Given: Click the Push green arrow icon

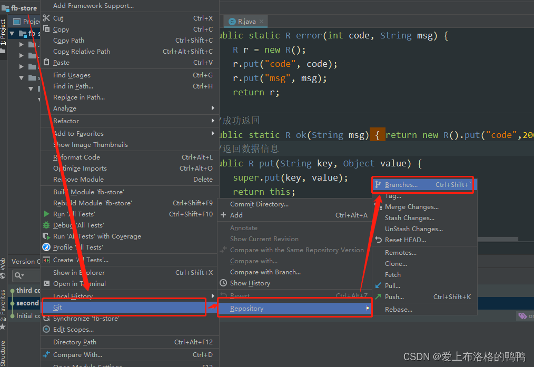Looking at the screenshot, I should [x=378, y=296].
